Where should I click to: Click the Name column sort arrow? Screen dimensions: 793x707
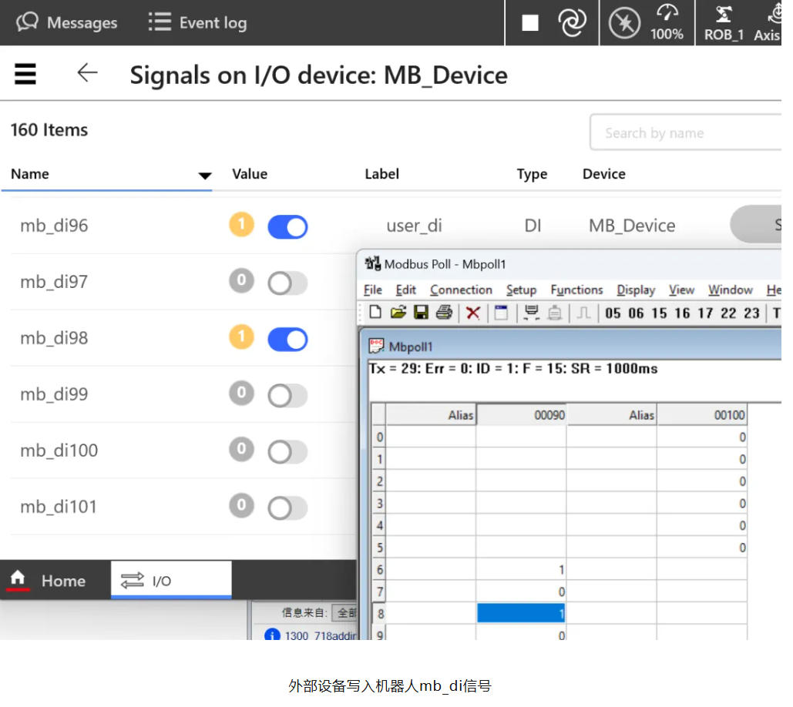204,176
